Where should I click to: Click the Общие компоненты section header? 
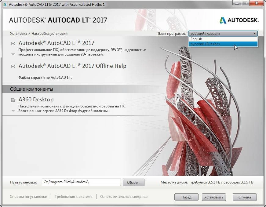point(31,89)
